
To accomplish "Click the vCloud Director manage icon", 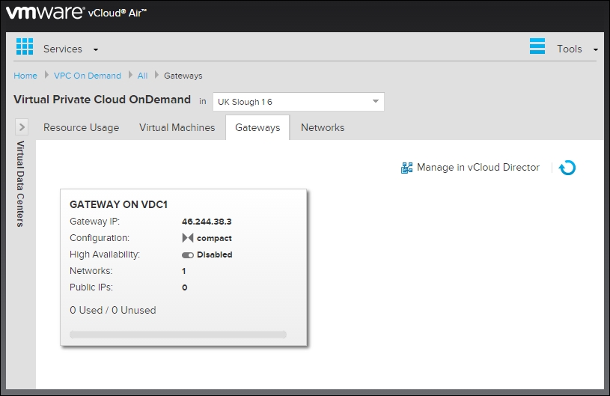I will [x=407, y=168].
